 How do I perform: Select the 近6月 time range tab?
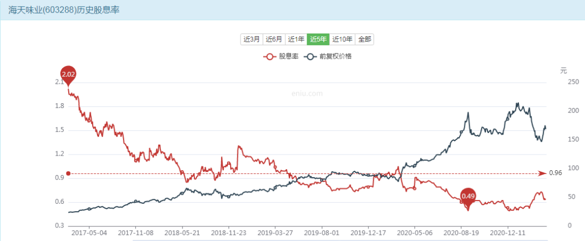[274, 39]
